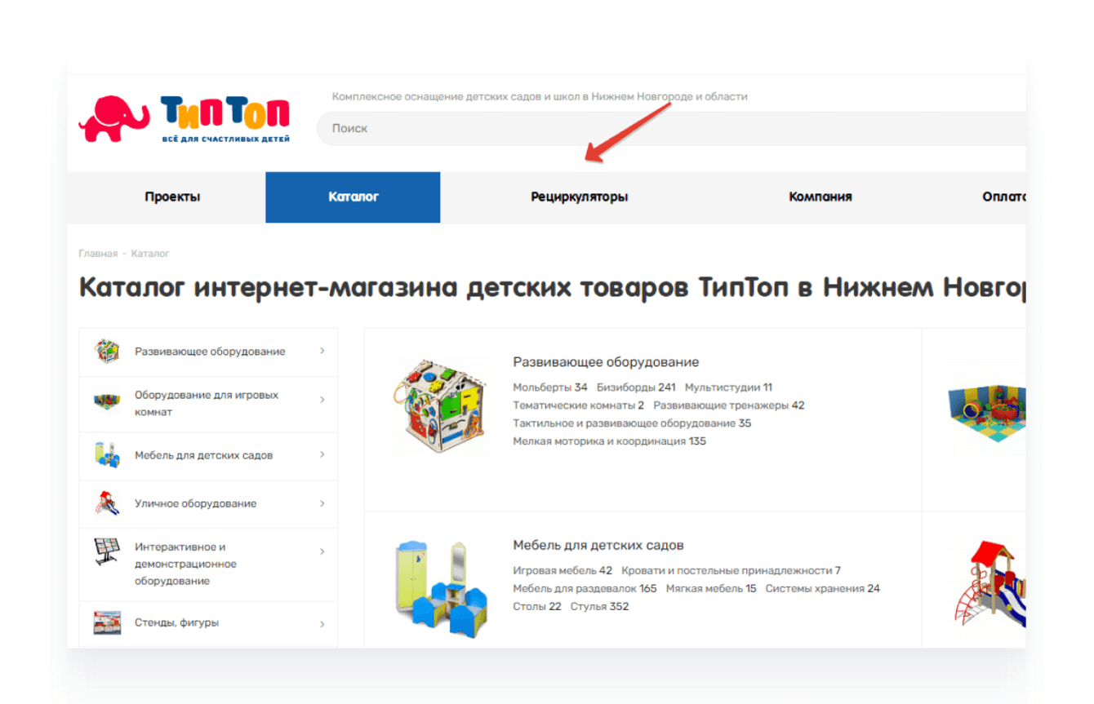This screenshot has height=704, width=1094.
Task: Go to the Компания menu item
Action: (820, 197)
